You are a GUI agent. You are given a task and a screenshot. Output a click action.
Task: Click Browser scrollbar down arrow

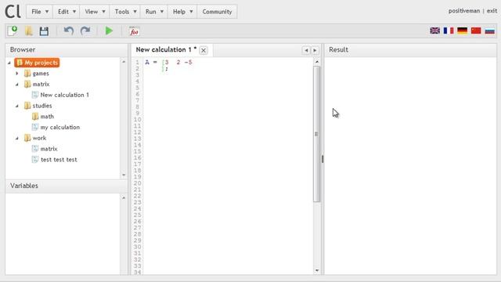pos(124,175)
